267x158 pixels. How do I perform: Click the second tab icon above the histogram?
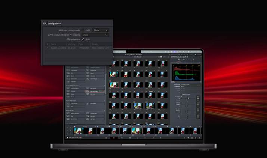183,59
